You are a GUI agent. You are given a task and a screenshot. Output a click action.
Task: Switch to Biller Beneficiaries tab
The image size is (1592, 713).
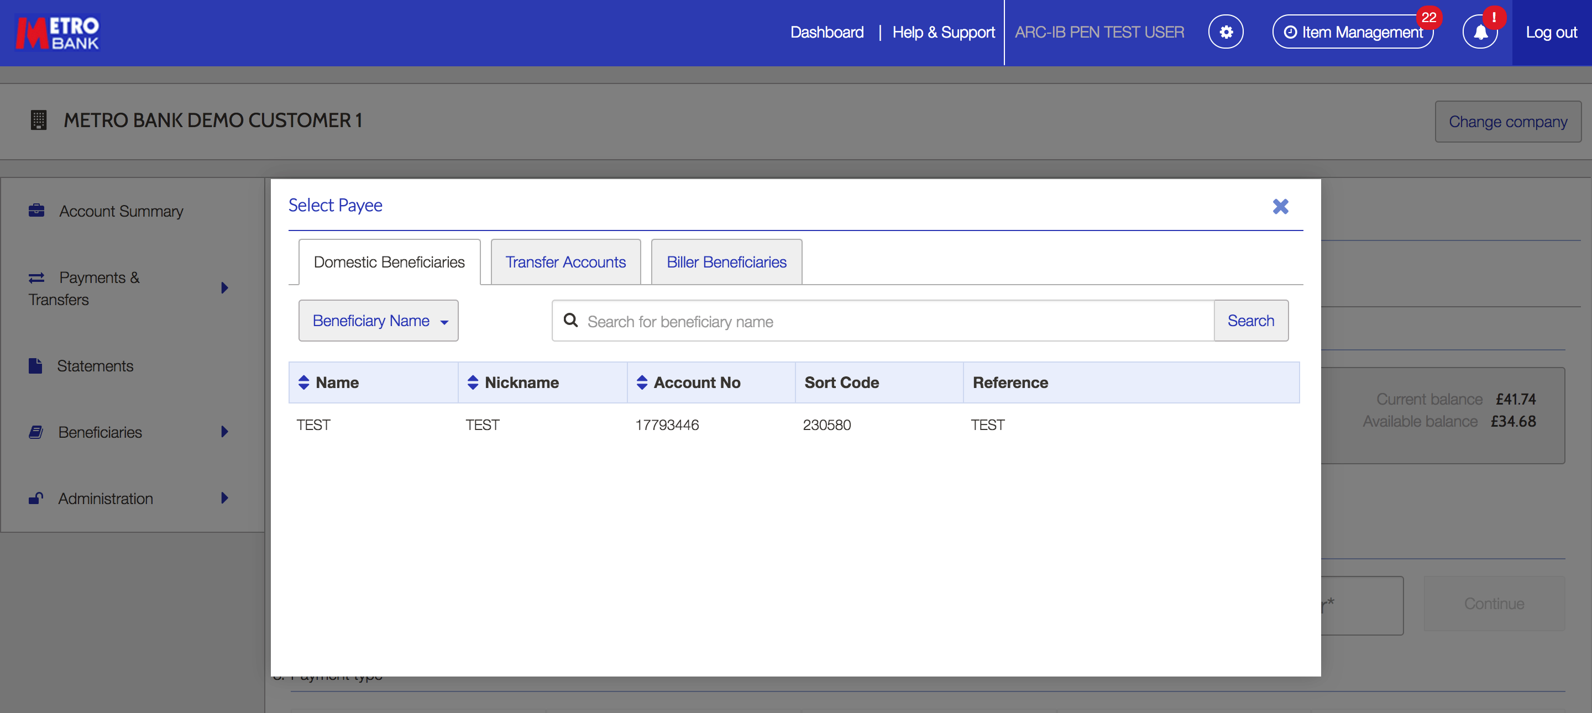tap(726, 262)
